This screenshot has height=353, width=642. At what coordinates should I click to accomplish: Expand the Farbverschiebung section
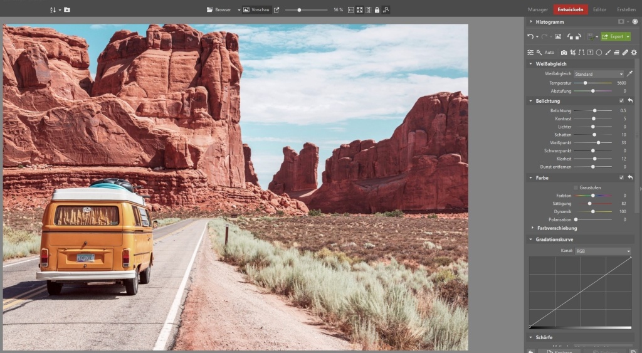[556, 228]
